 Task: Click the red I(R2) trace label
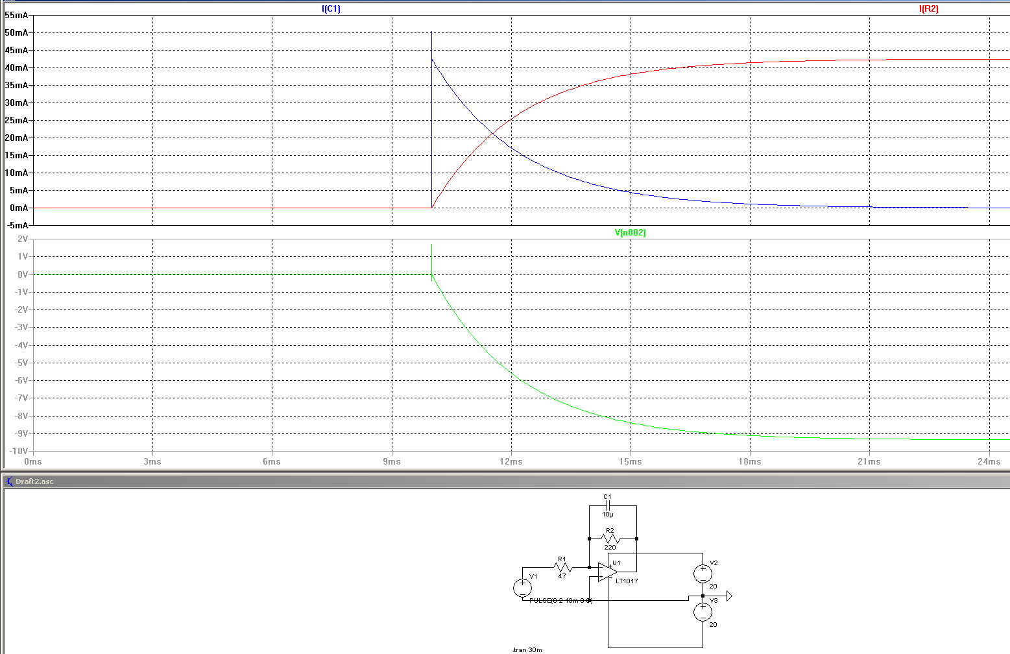(928, 9)
